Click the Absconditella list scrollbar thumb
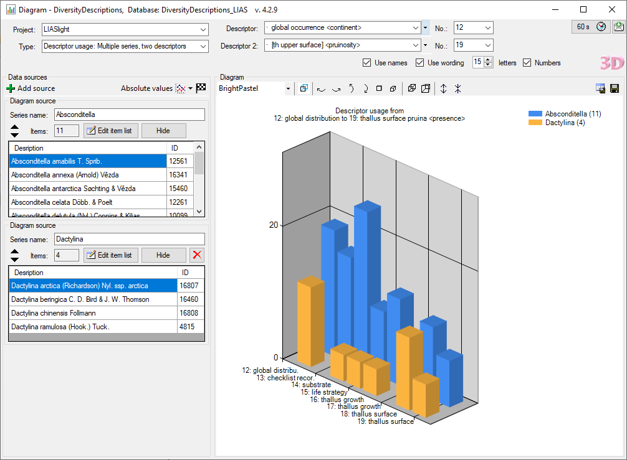627x460 pixels. (x=199, y=163)
